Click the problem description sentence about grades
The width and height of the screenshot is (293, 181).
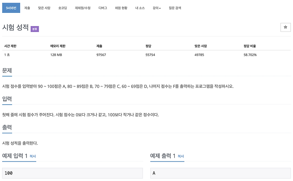118,86
